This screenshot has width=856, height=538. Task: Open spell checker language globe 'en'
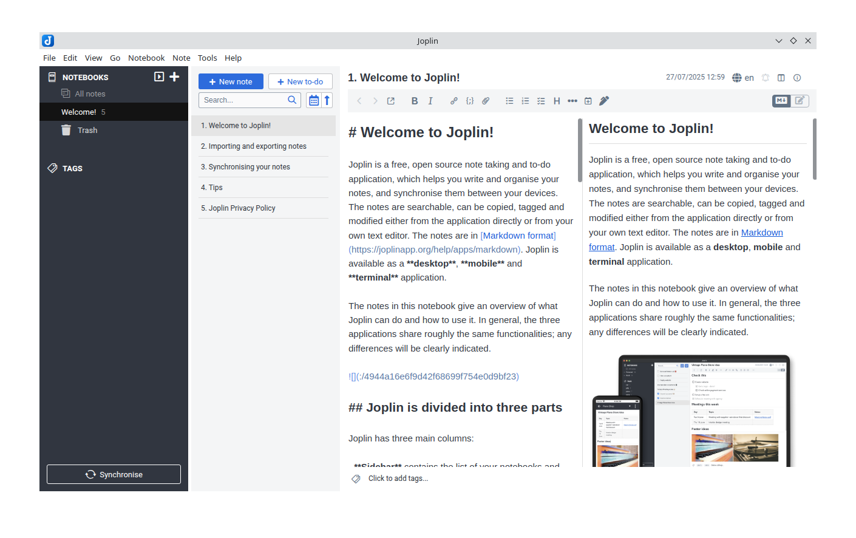pos(743,78)
